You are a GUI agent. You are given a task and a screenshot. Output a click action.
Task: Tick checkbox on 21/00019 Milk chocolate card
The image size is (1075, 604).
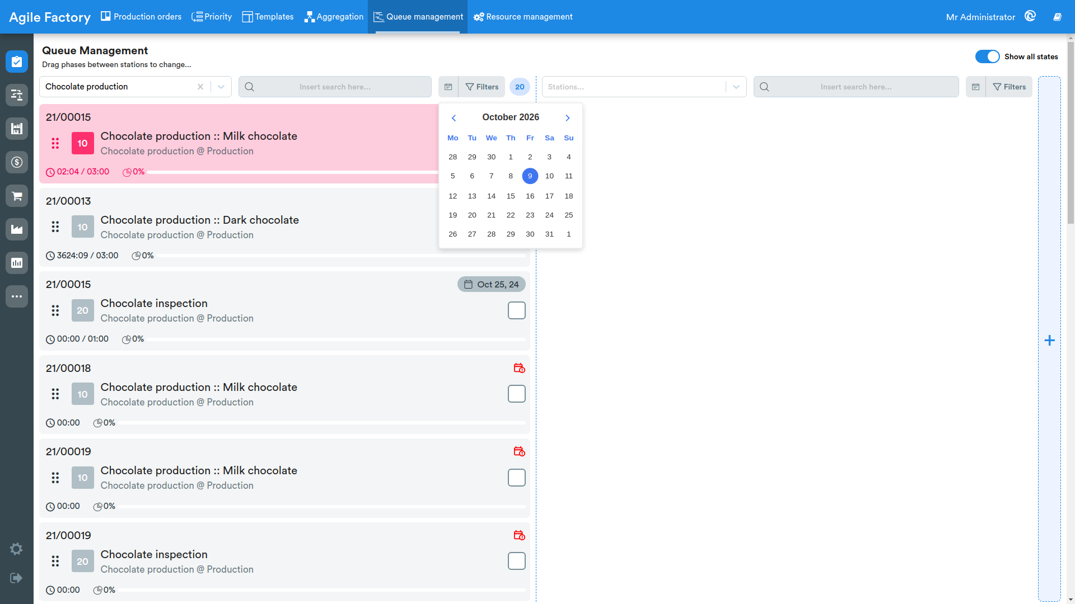click(517, 478)
